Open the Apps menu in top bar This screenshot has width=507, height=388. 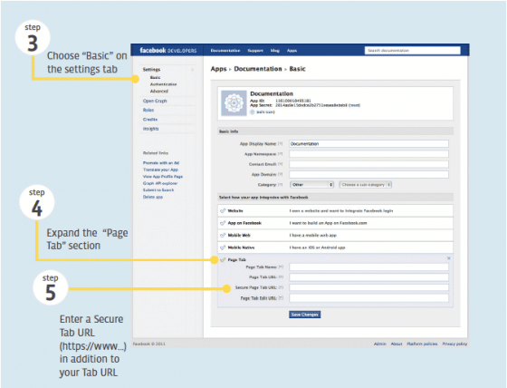[x=292, y=51]
